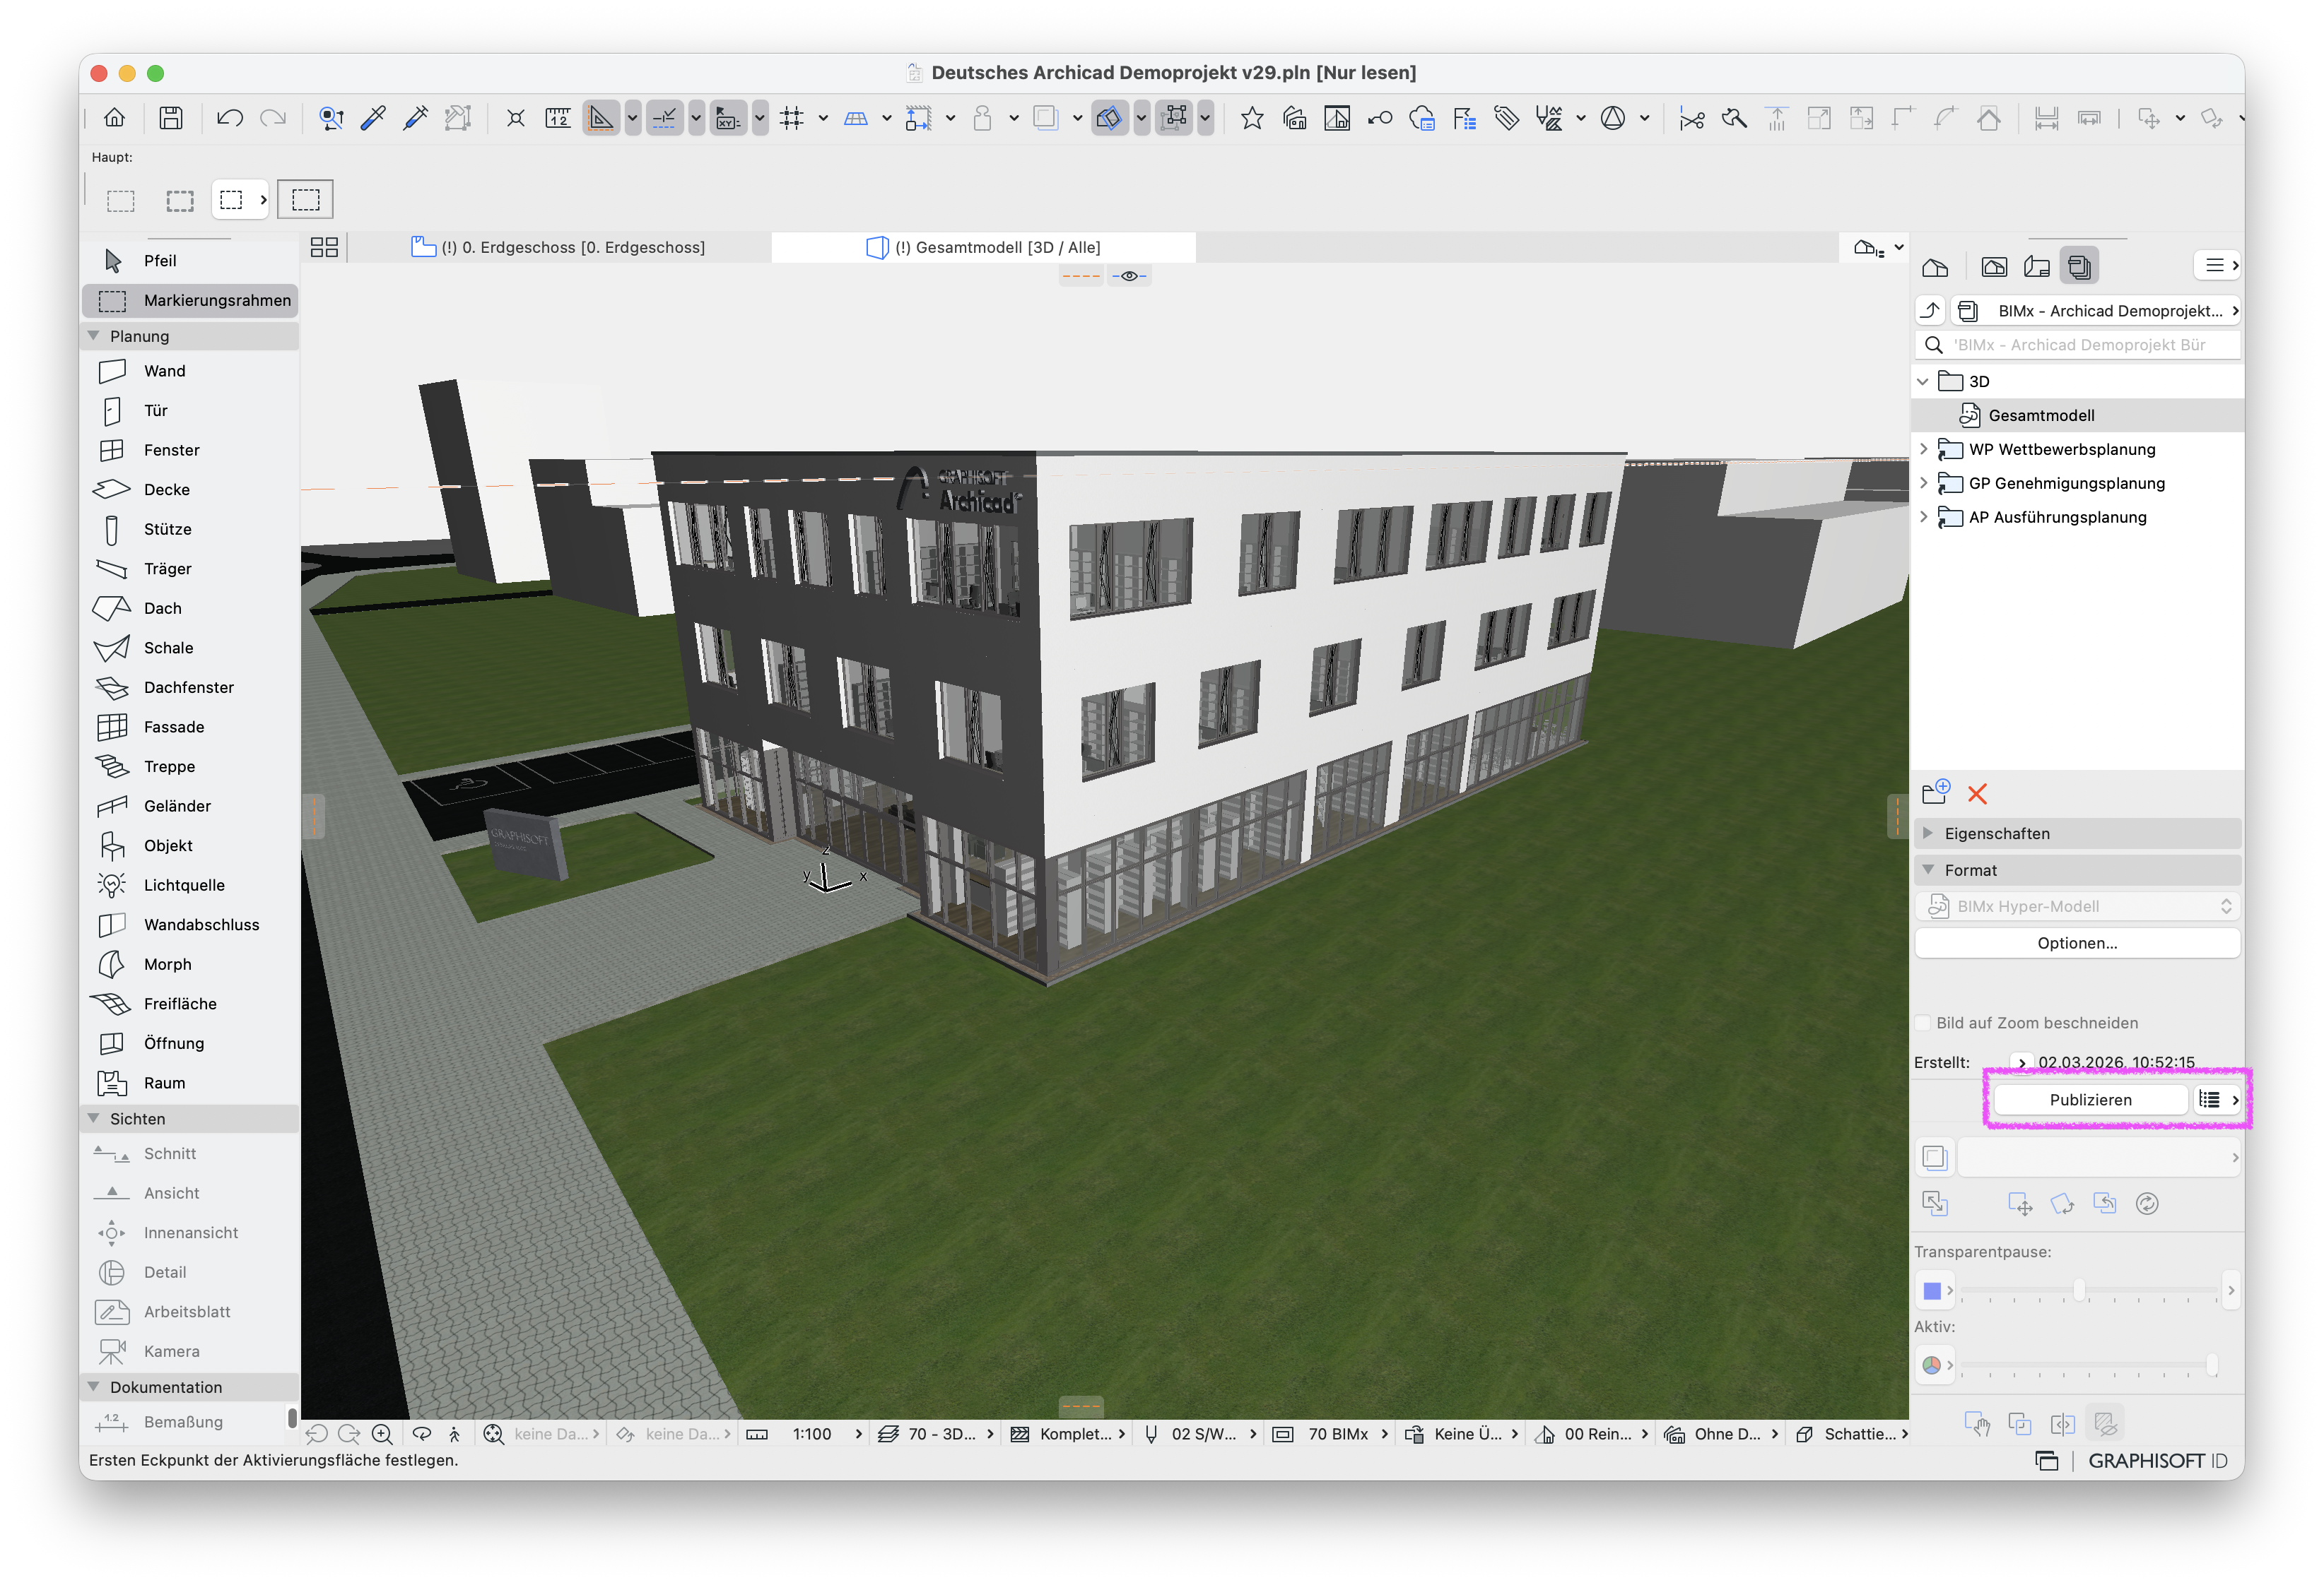Screen dimensions: 2324x1585
Task: Select the Lichtquelle lamp tool
Action: pyautogui.click(x=189, y=886)
